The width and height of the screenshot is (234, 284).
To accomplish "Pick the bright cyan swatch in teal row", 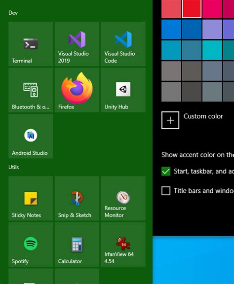I will (x=212, y=50).
